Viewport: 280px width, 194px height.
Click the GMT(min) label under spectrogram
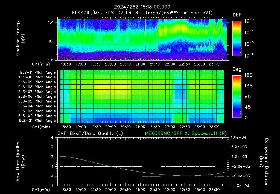(41, 64)
